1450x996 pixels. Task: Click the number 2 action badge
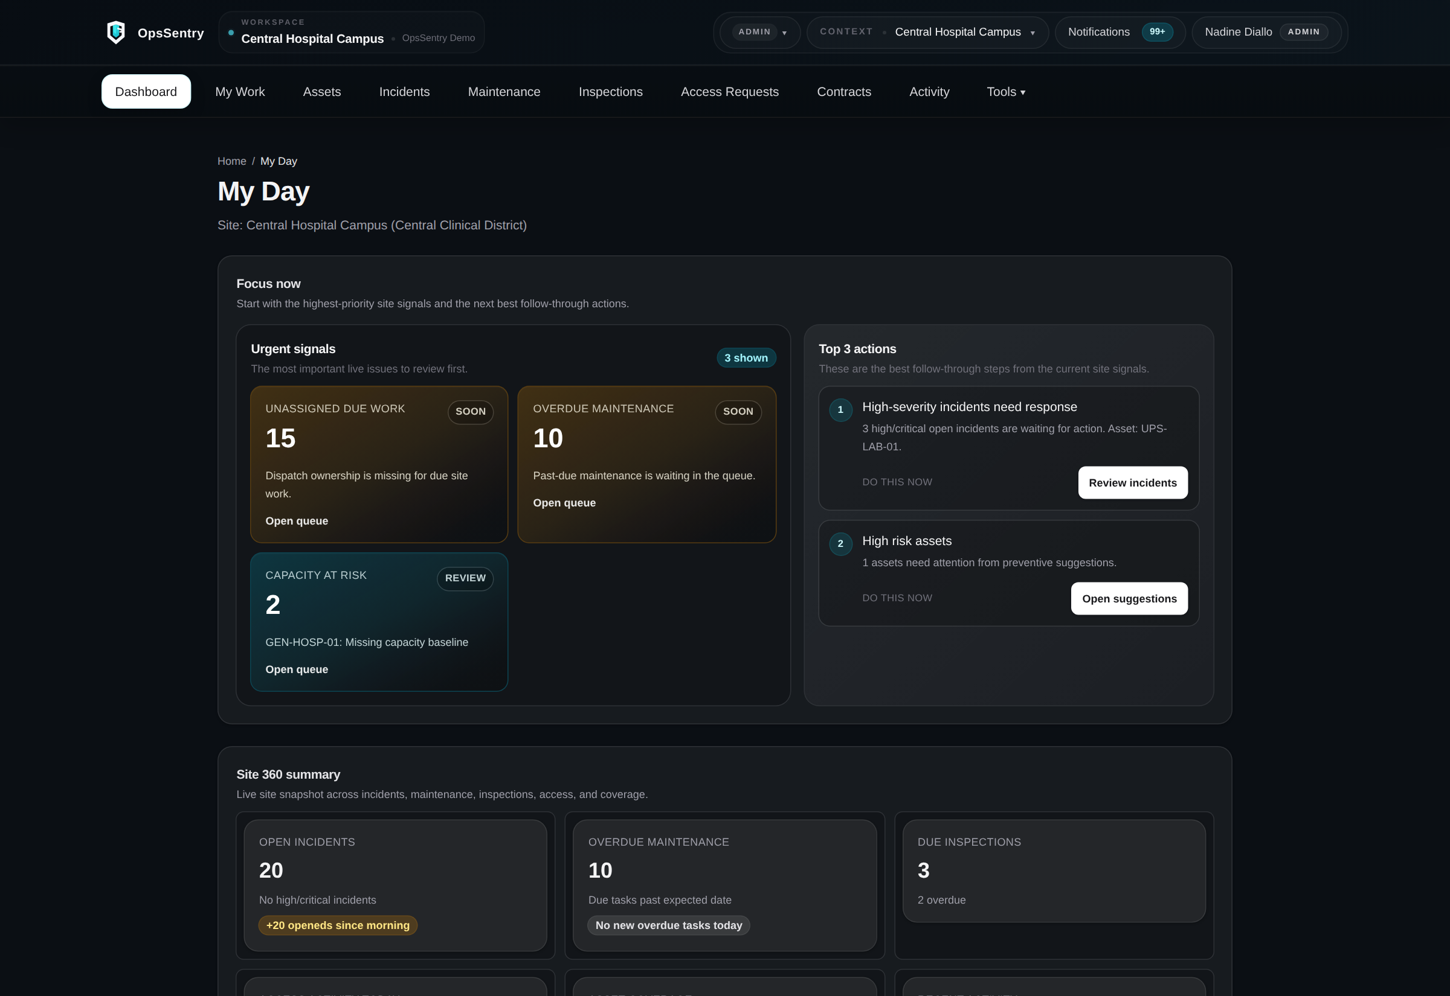tap(840, 543)
